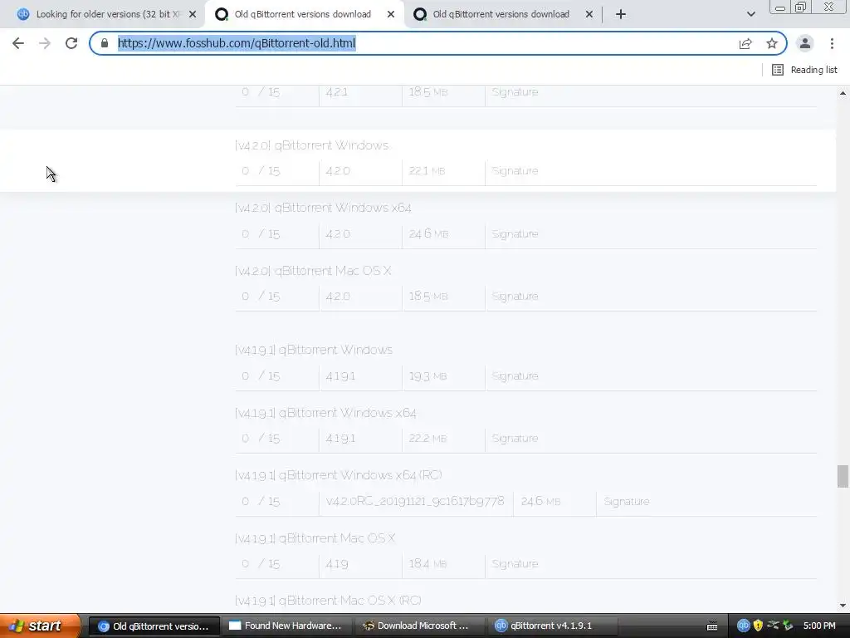This screenshot has width=850, height=638.
Task: Open Signature for v4.2.0 Windows 22.1 MB
Action: pos(515,171)
